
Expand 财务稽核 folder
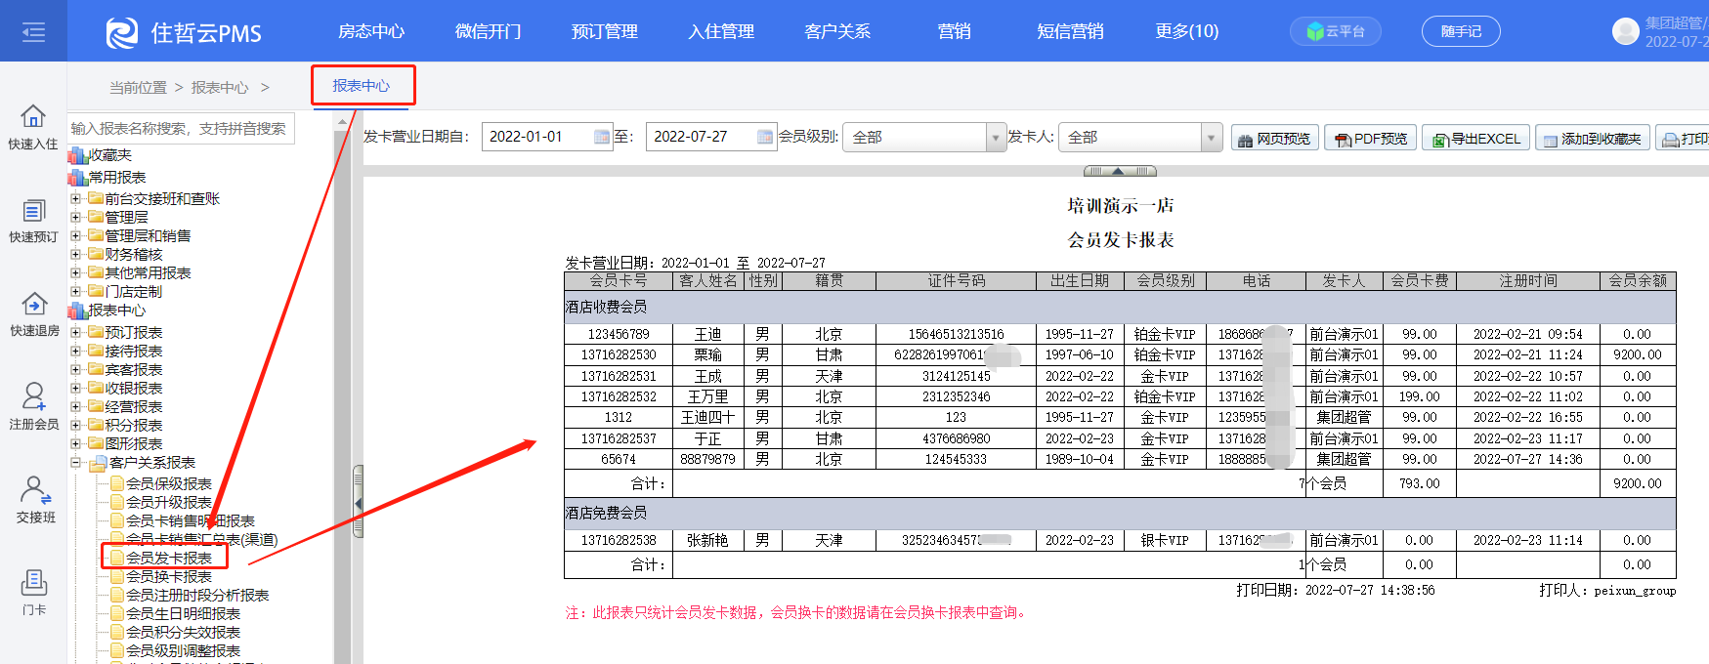click(75, 254)
